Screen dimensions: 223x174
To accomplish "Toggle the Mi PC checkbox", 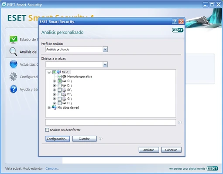I will point(54,72).
